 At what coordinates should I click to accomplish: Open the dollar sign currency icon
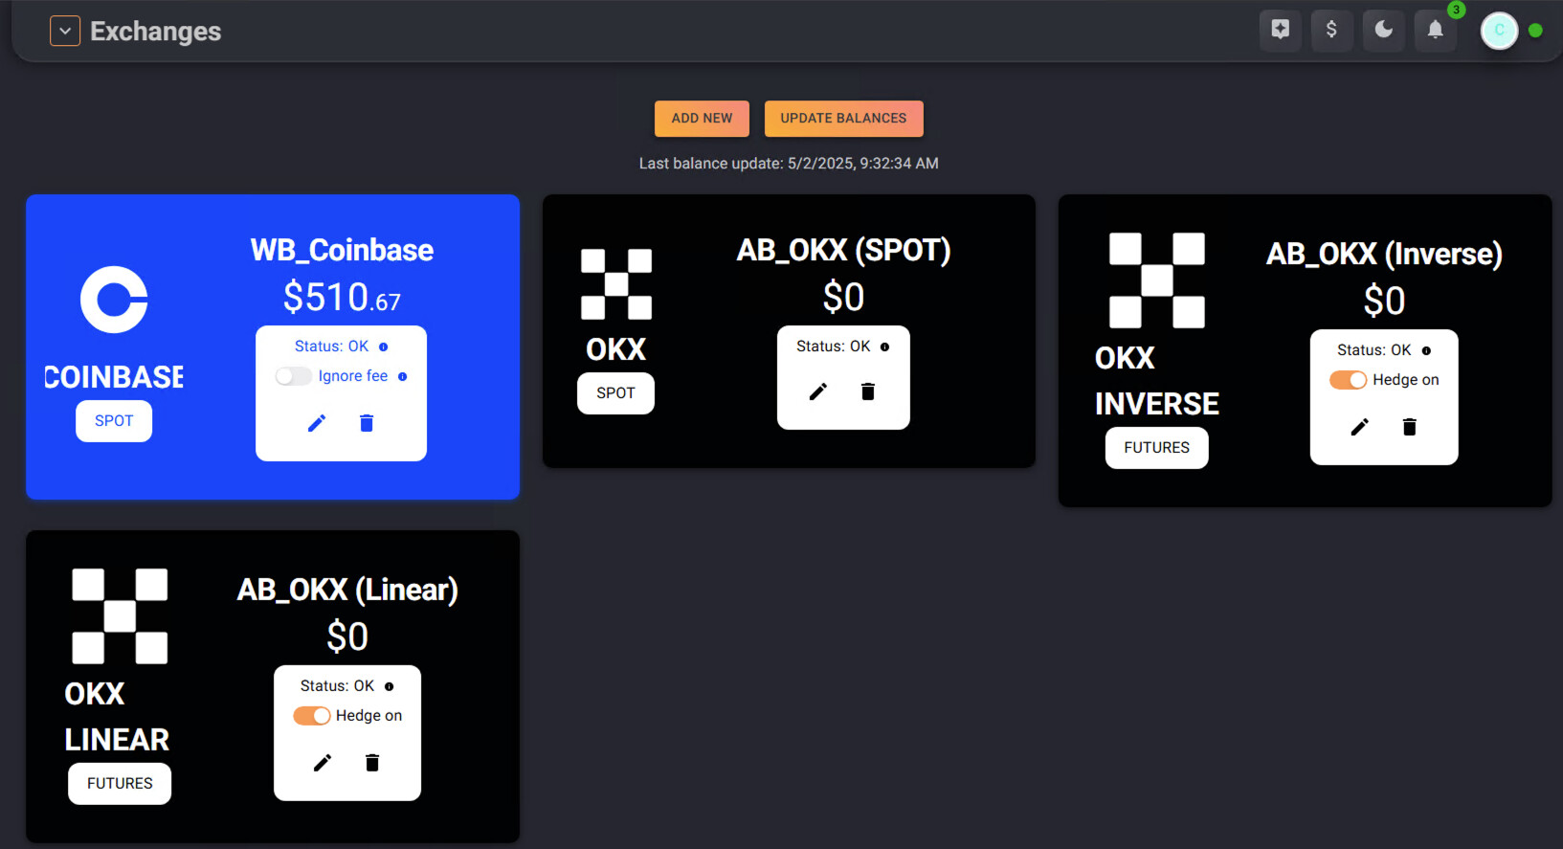tap(1331, 30)
